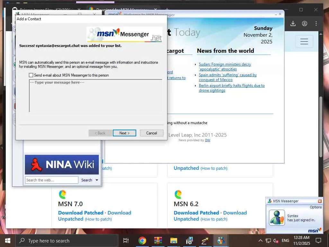Open Task View on the taskbar

(126, 241)
